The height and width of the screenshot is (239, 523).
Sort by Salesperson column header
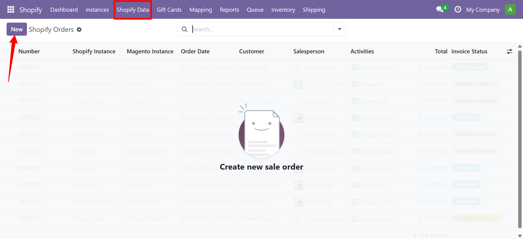309,51
